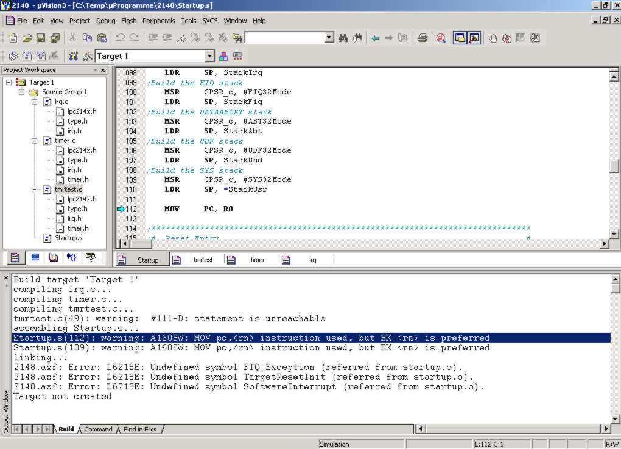
Task: Download to flash with LOAD icon
Action: pos(73,56)
